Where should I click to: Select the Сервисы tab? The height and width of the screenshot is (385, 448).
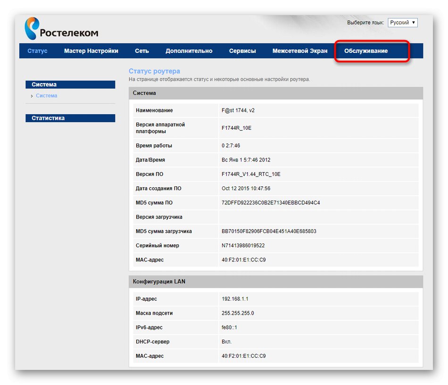tap(242, 51)
